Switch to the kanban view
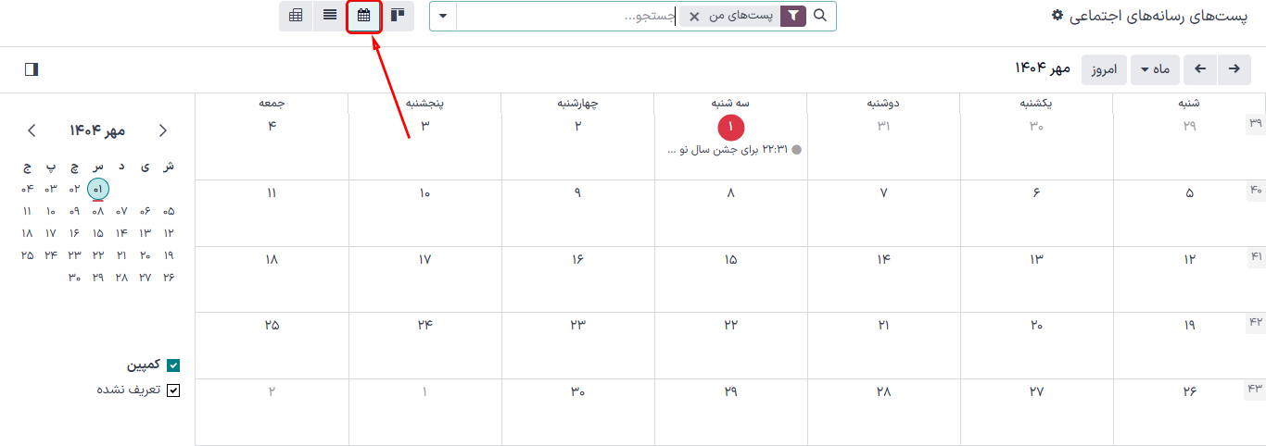 click(x=398, y=16)
